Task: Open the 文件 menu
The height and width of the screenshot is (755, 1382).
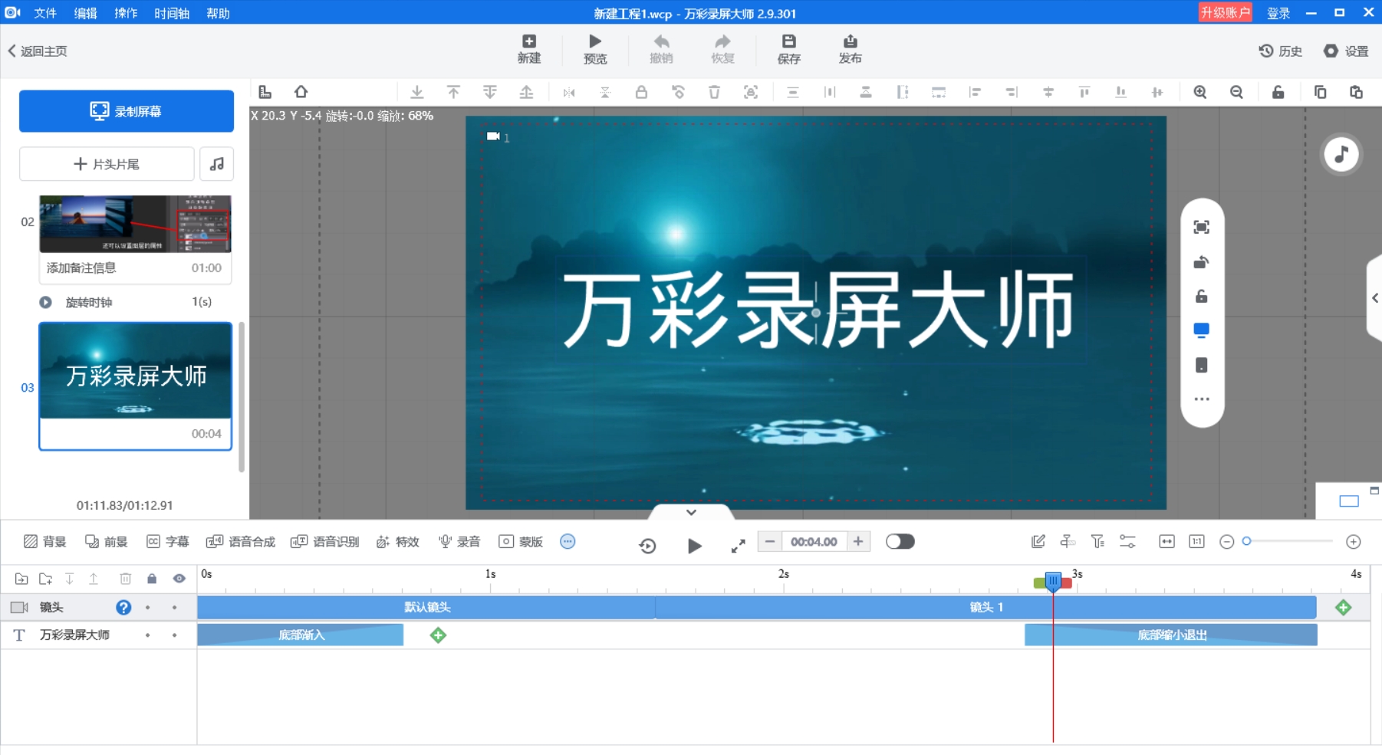Action: [x=45, y=13]
